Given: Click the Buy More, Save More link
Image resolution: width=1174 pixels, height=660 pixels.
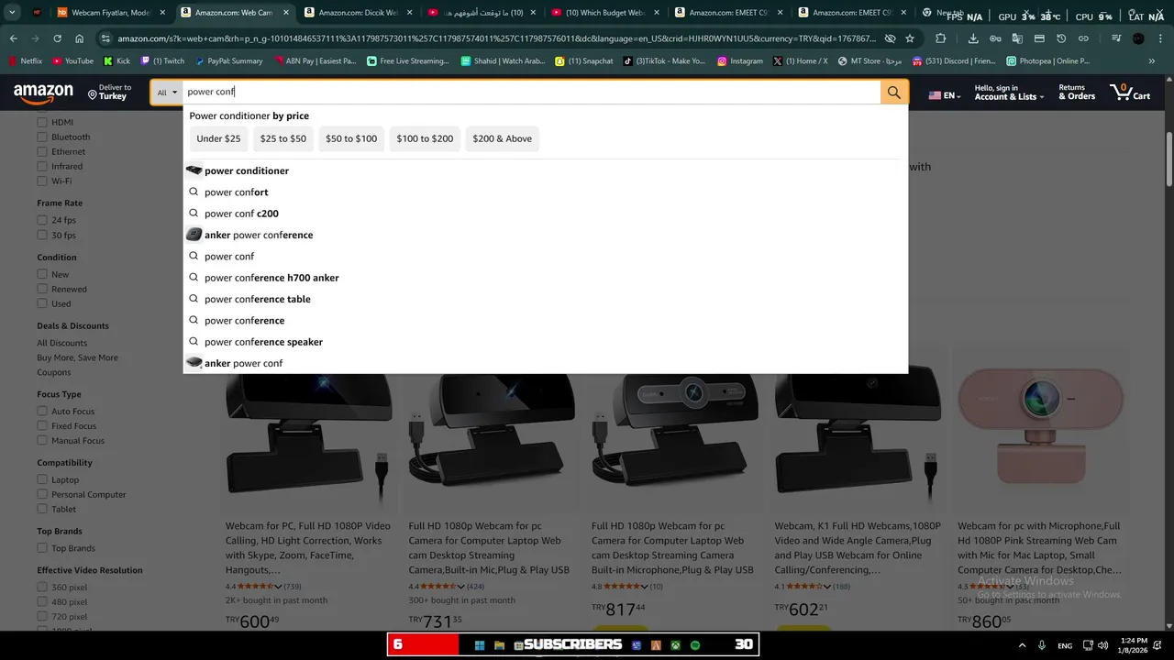Looking at the screenshot, I should click(77, 357).
